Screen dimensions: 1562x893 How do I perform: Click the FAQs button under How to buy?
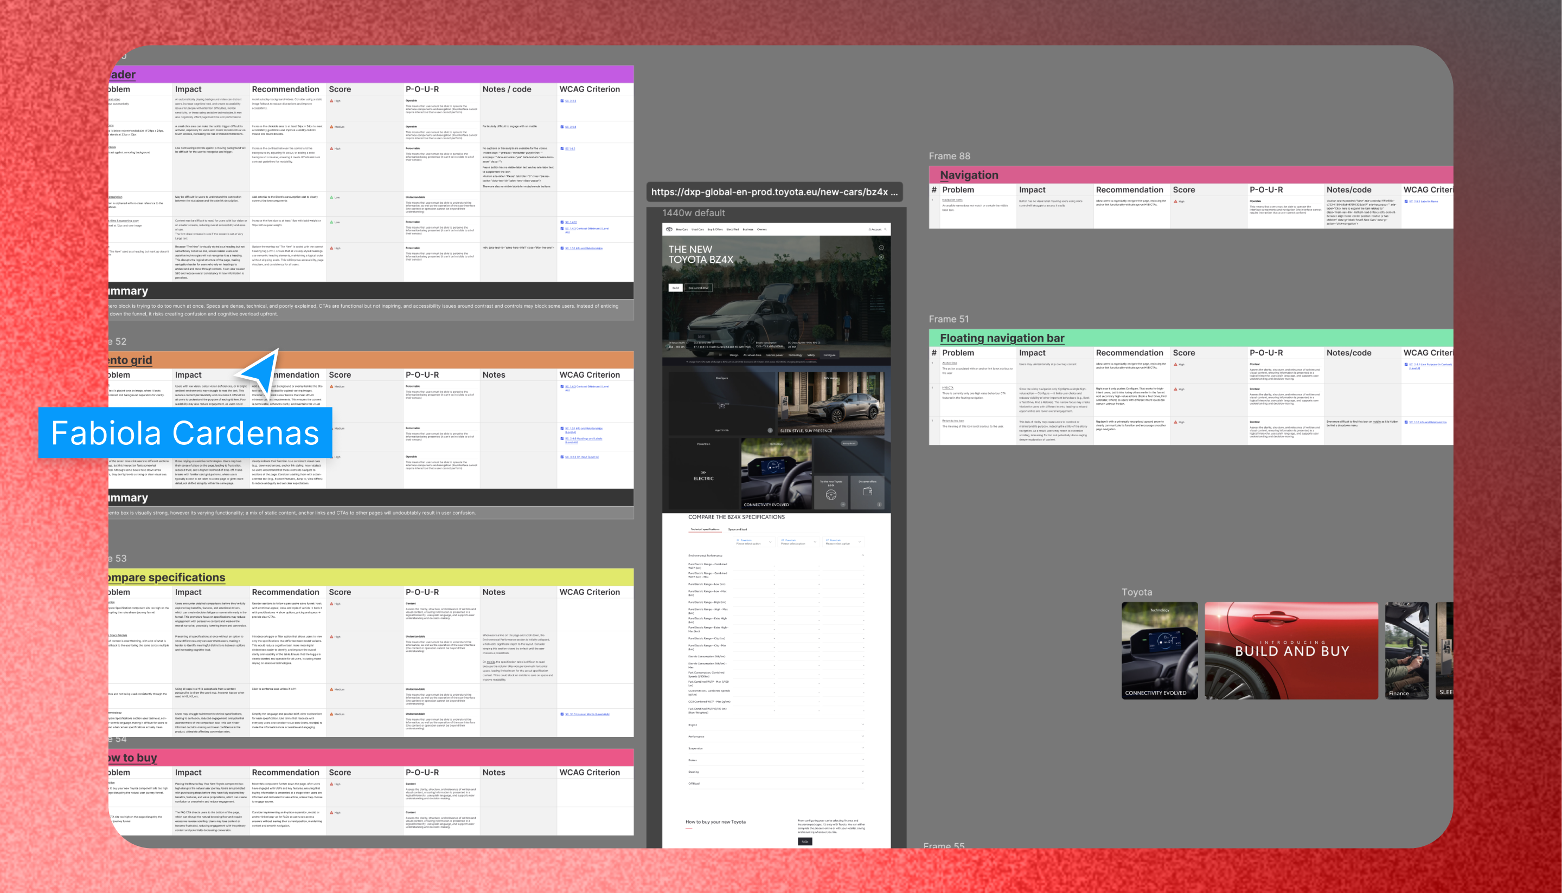tap(805, 842)
